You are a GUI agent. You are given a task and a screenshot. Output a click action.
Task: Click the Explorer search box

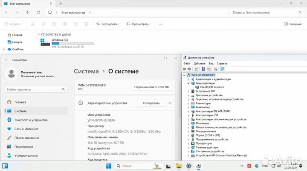click(x=266, y=12)
